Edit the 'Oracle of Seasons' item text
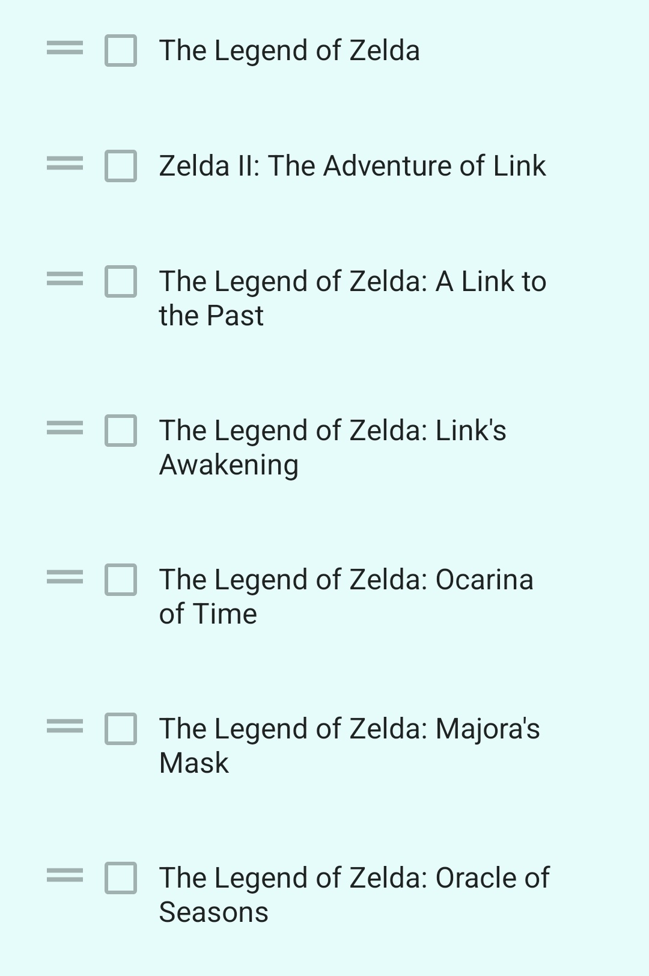 (353, 895)
